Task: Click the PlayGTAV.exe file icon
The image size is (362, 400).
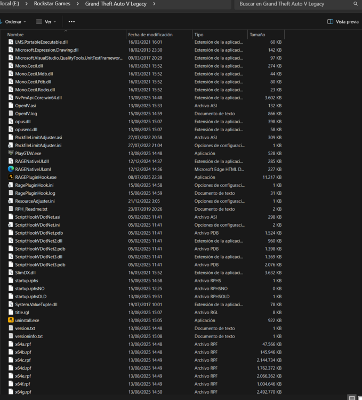Action: 11,153
